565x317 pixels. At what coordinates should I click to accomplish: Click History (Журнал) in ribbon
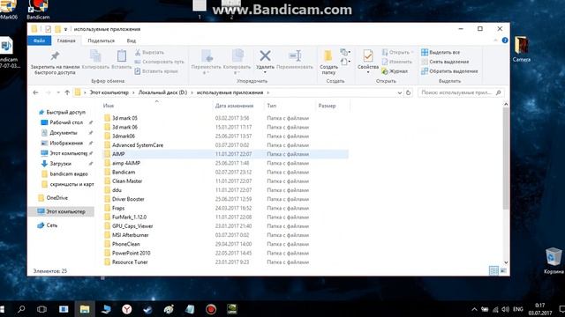coord(395,71)
